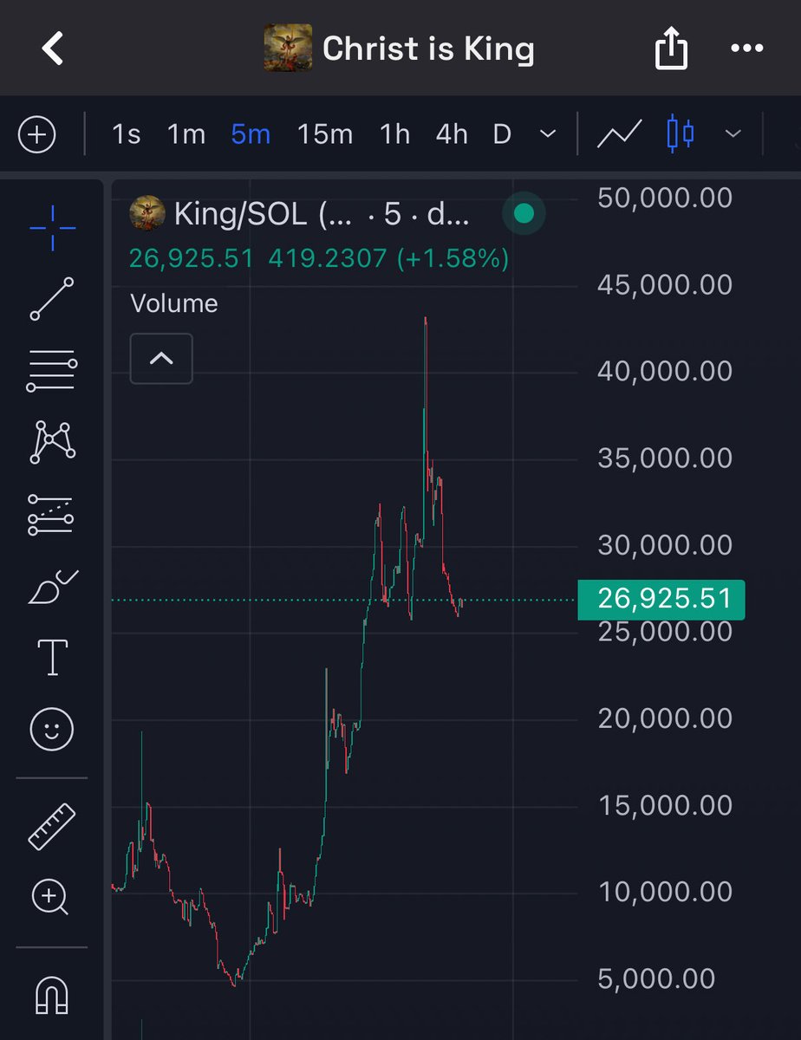Select the text annotation tool
The height and width of the screenshot is (1040, 801).
(x=53, y=659)
